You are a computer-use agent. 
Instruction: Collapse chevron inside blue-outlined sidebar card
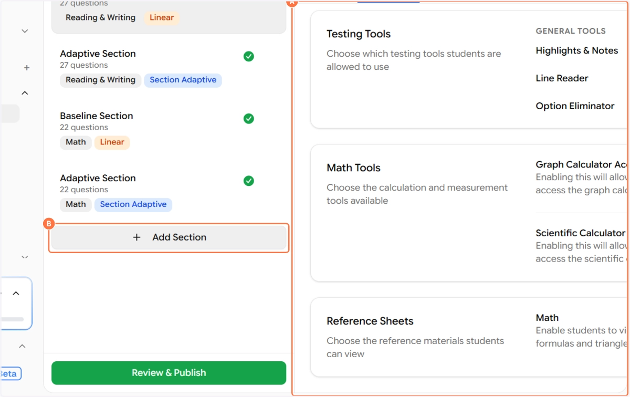[x=16, y=293]
